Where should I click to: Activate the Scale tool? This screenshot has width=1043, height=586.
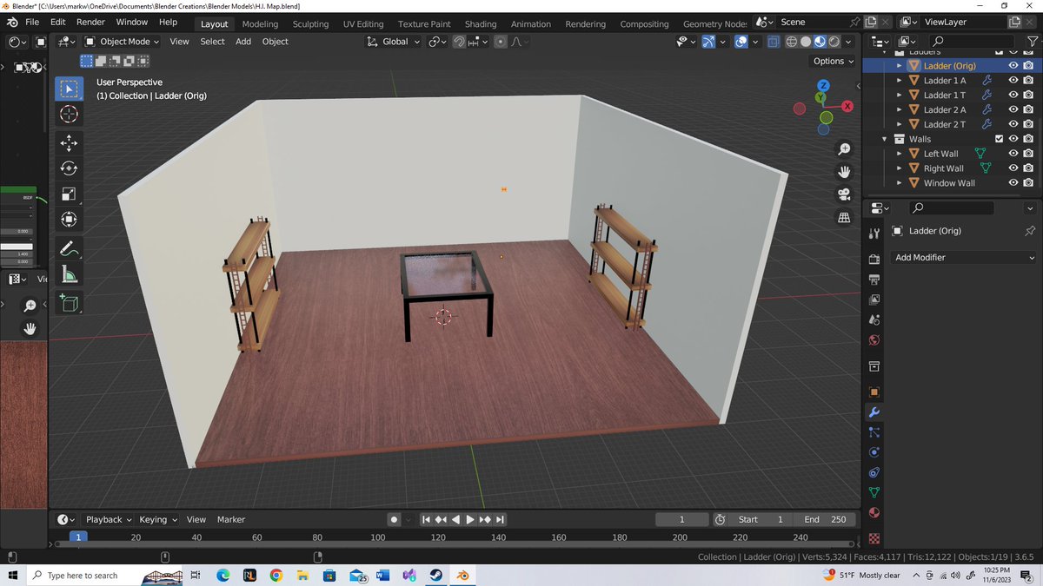point(70,194)
